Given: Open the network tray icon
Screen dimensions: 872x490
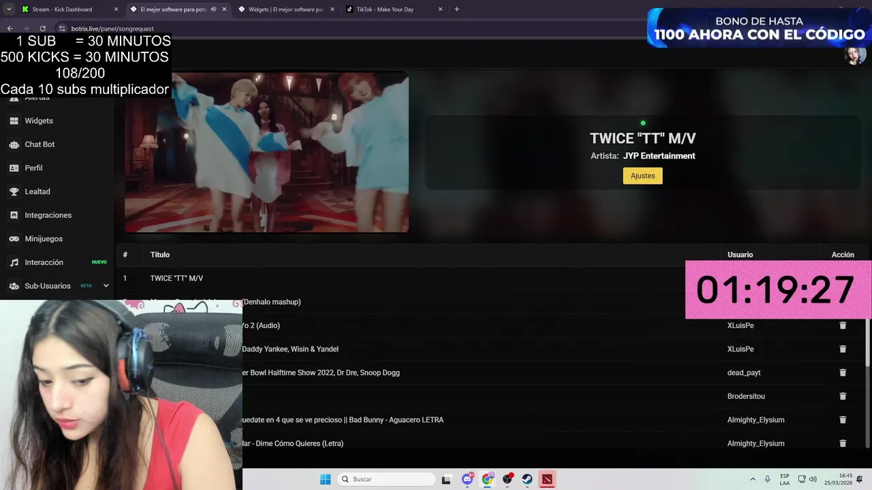Looking at the screenshot, I should click(x=802, y=479).
